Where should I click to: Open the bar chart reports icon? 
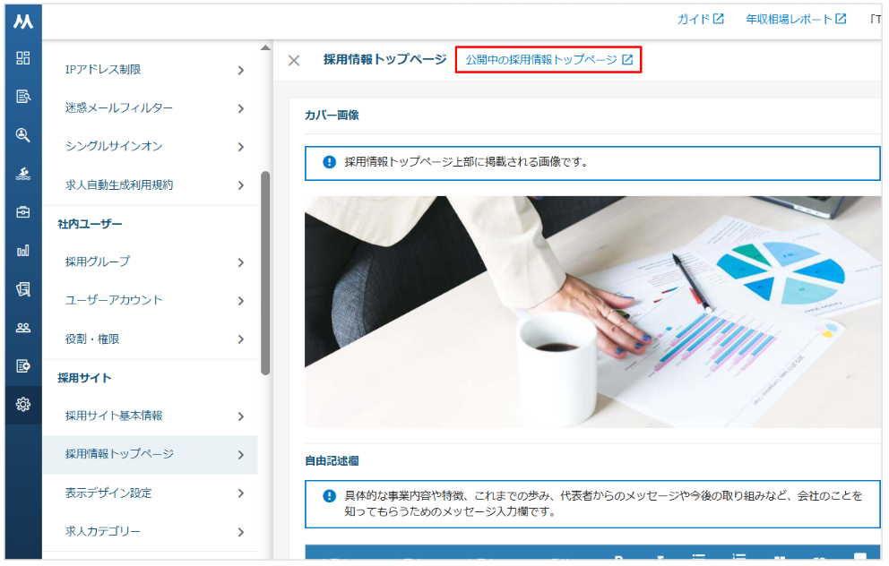coord(23,251)
